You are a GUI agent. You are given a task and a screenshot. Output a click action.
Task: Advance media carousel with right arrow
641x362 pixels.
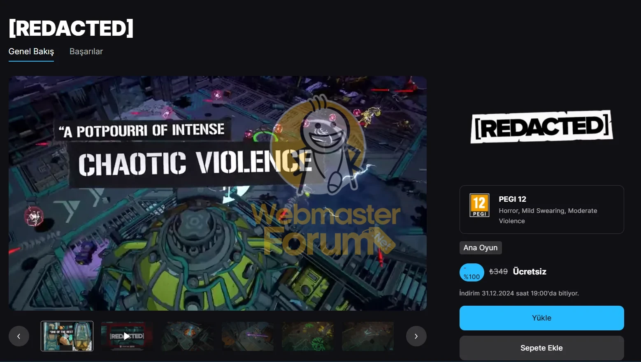click(x=416, y=336)
